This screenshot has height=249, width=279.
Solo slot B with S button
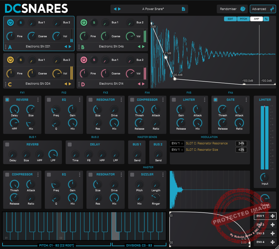(94, 22)
